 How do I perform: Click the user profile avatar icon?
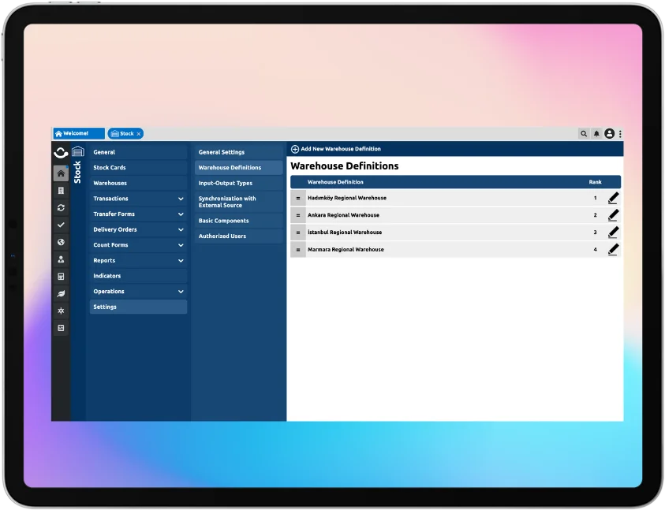pyautogui.click(x=609, y=134)
